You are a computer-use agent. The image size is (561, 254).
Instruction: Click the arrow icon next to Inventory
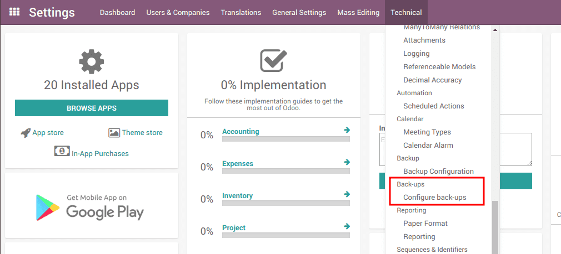click(x=347, y=194)
